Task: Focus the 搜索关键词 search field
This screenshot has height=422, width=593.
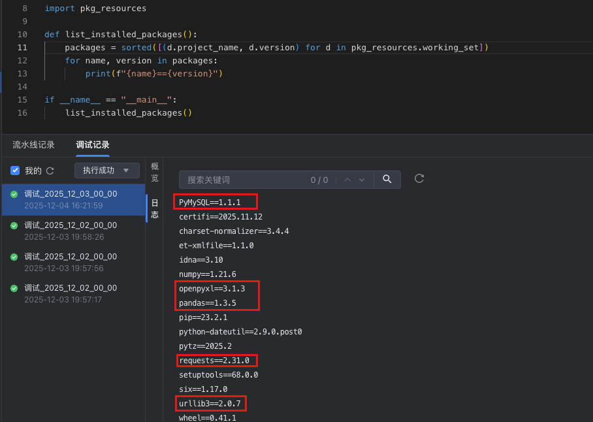Action: [x=245, y=180]
